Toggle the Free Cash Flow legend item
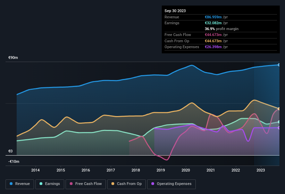285x194 pixels. point(86,184)
